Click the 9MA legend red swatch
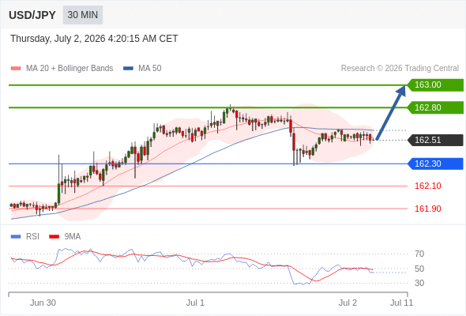This screenshot has height=316, width=466. pos(54,237)
